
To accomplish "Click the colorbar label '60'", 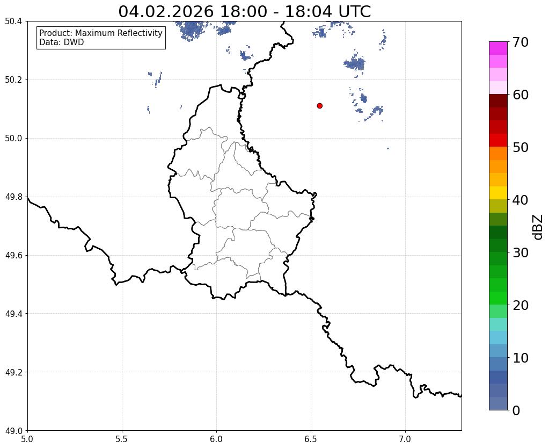I will (x=521, y=95).
